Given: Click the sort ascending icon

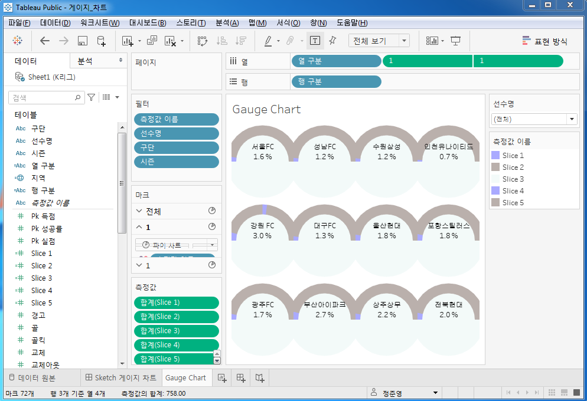Looking at the screenshot, I should (221, 41).
